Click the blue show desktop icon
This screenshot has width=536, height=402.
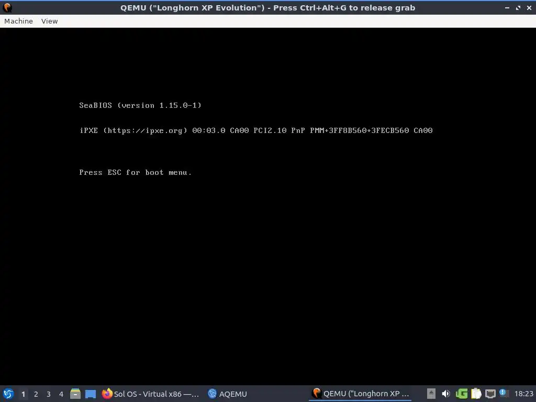[x=90, y=394]
